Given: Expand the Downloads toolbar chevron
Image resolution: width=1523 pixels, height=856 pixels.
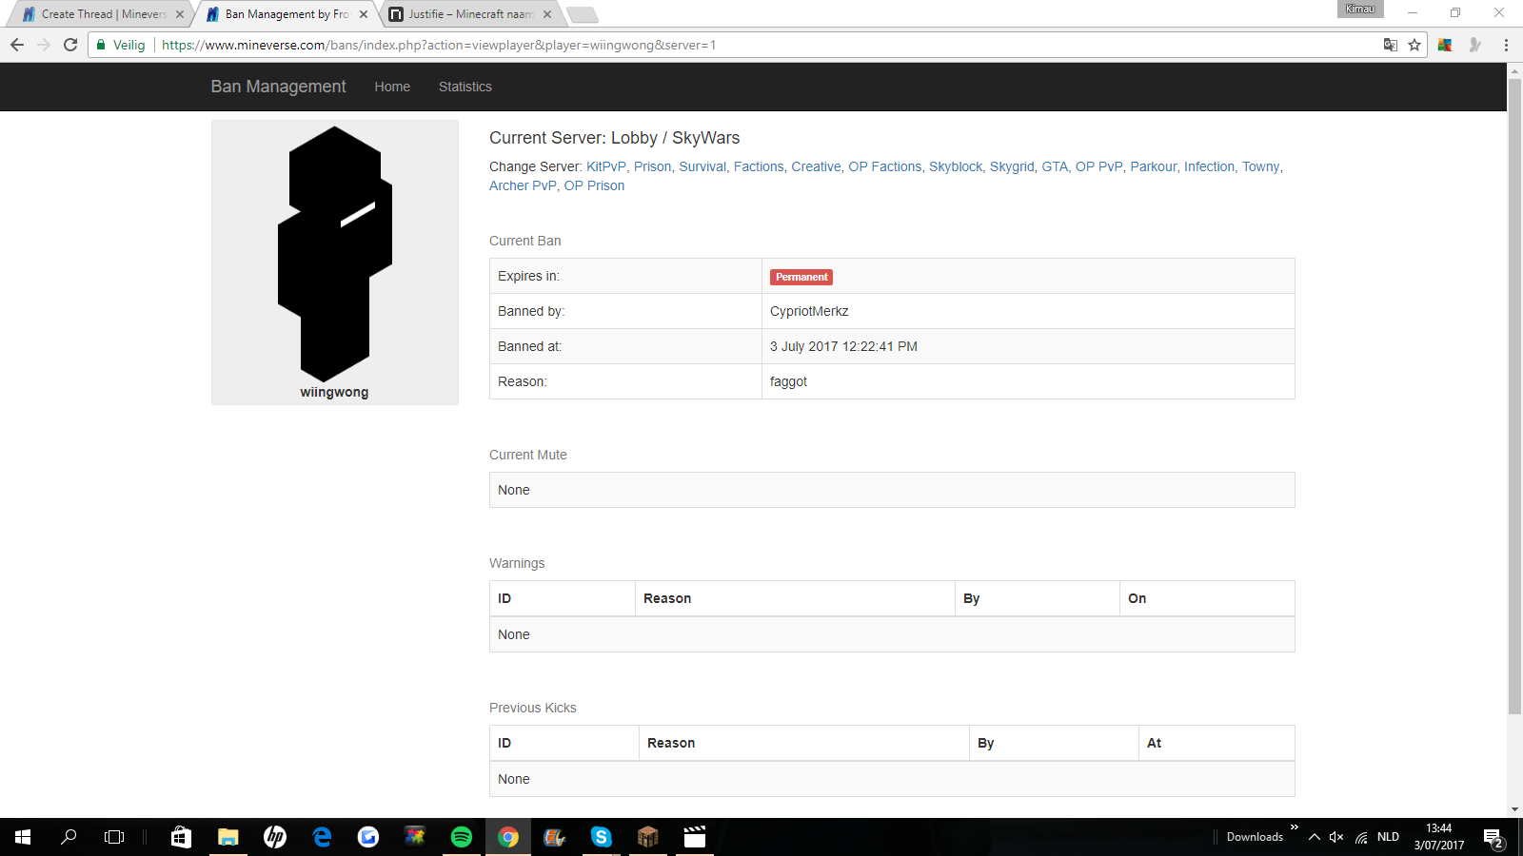Looking at the screenshot, I should point(1295,827).
